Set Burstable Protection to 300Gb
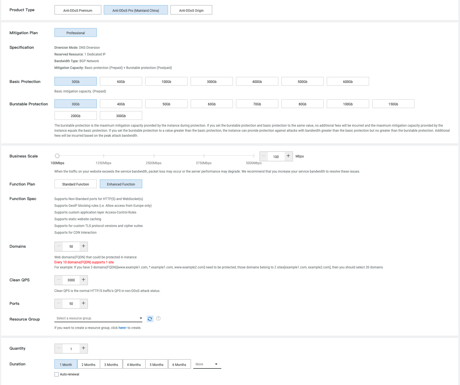Viewport: 460px width, 385px height. (121, 115)
